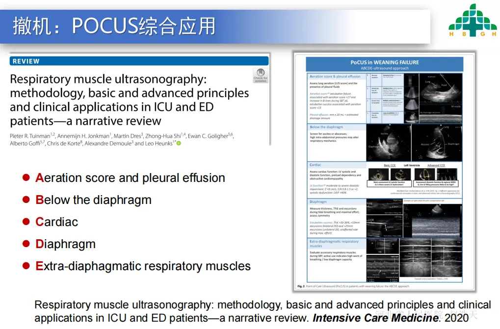The width and height of the screenshot is (500, 329).
Task: Click the 'Cardiac' figure section heading
Action: [x=315, y=165]
